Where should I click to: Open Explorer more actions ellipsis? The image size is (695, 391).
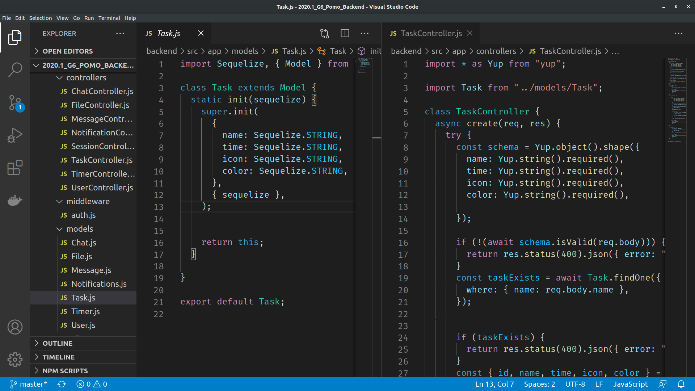[x=120, y=33]
